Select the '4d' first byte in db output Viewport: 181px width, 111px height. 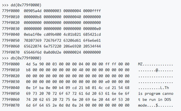click(28, 64)
